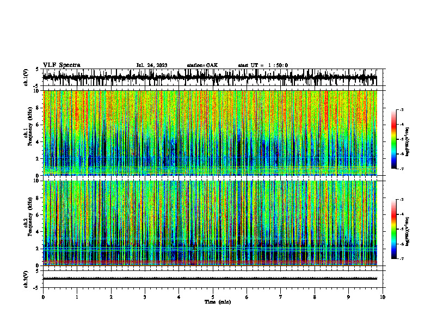Click the ch.1 voltage waveform trace

(x=210, y=77)
